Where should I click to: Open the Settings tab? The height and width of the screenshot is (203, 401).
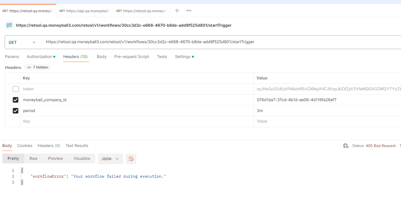pos(184,57)
